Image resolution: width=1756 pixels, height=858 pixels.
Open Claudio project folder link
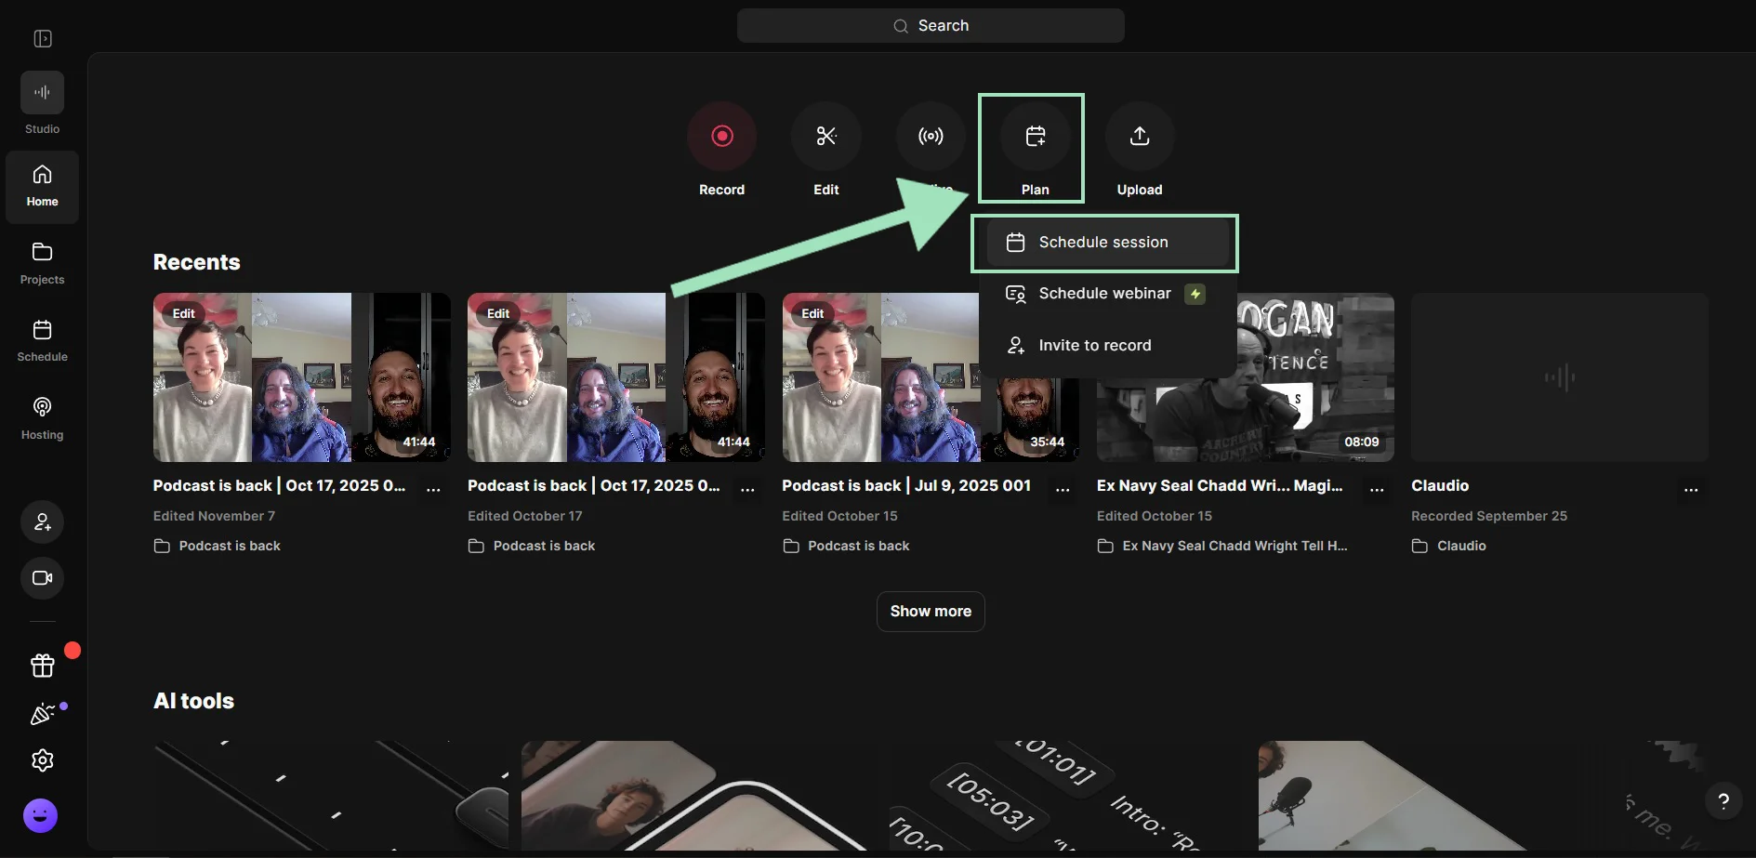(x=1448, y=546)
